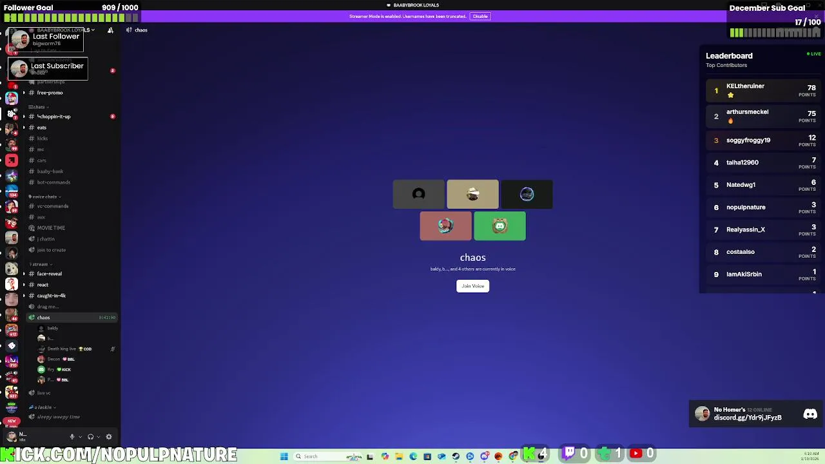Click the Discord logo in invite overlay
This screenshot has height=464, width=825.
[810, 414]
